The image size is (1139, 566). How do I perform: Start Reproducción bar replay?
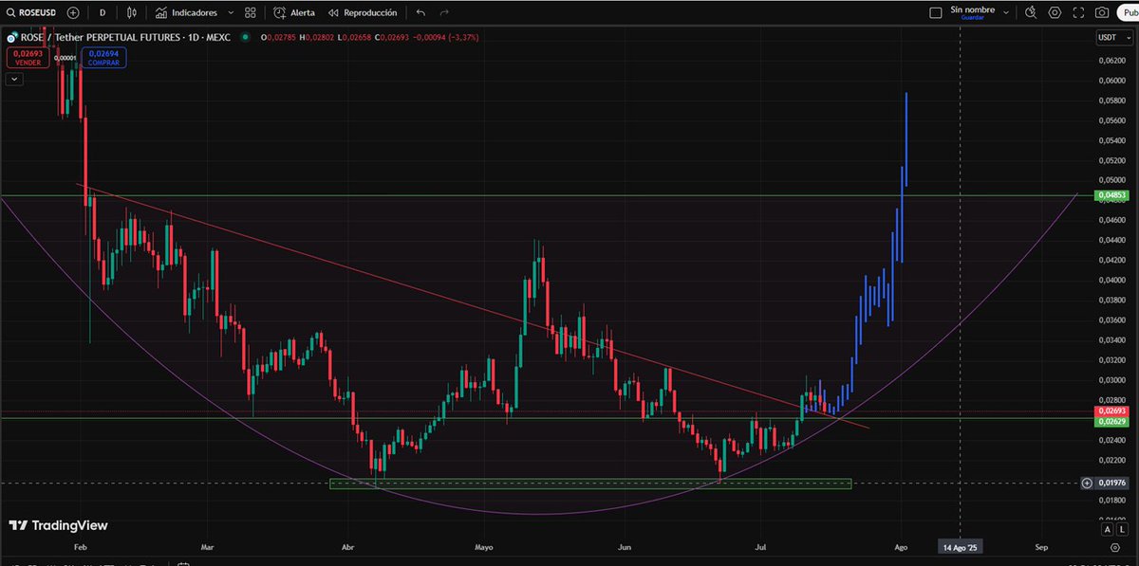(x=363, y=13)
